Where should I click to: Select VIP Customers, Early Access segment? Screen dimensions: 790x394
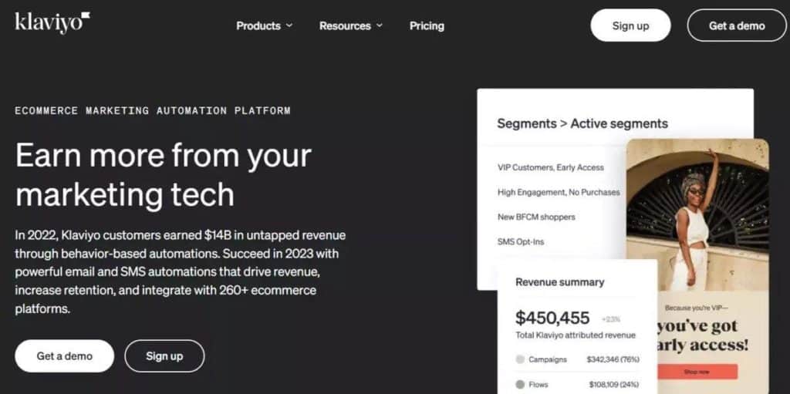click(x=550, y=167)
